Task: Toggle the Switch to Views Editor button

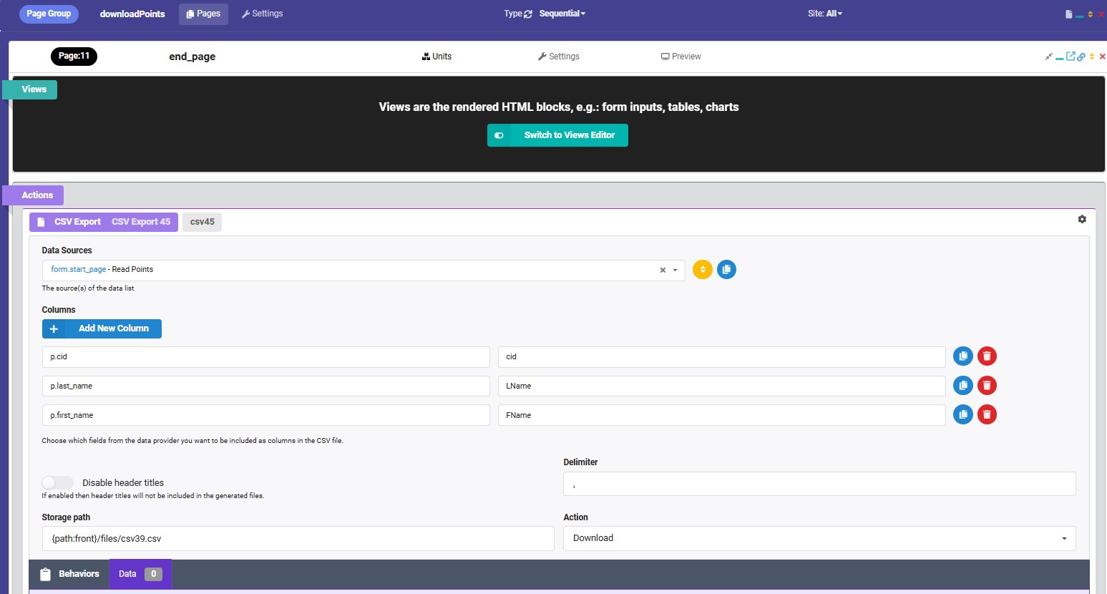Action: tap(557, 135)
